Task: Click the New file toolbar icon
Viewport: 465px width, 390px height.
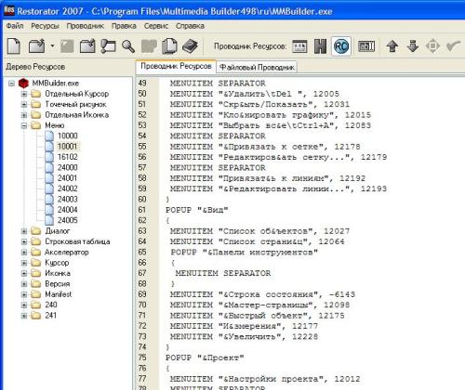Action: tap(14, 46)
